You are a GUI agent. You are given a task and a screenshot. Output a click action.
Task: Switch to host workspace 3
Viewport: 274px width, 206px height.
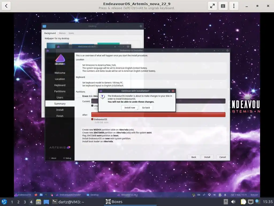click(25, 202)
